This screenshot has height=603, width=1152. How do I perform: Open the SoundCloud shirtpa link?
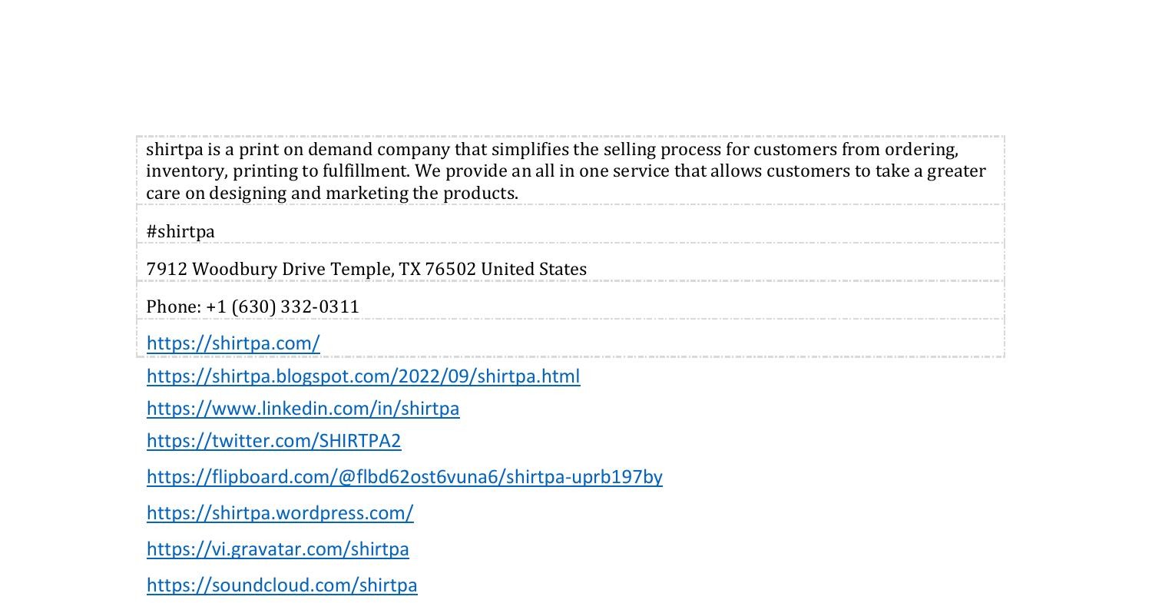(x=282, y=585)
